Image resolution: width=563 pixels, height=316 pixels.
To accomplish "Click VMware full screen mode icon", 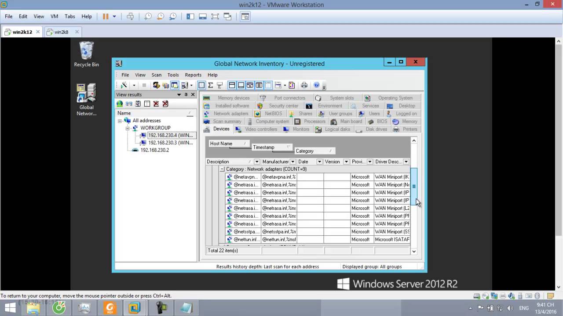I will [x=215, y=16].
